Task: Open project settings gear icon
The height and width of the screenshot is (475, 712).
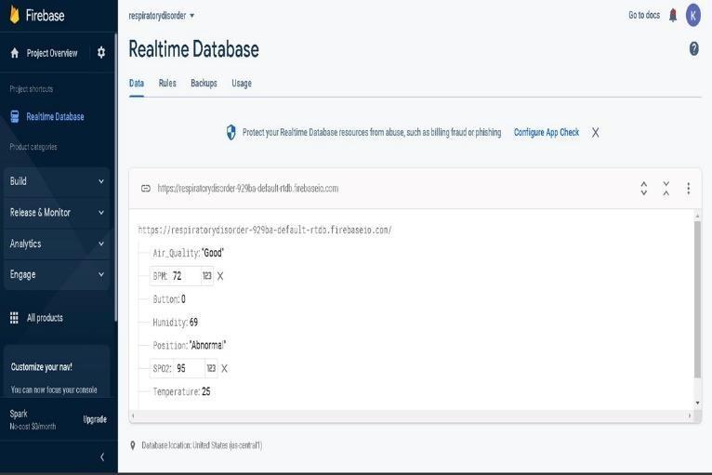Action: [100, 53]
